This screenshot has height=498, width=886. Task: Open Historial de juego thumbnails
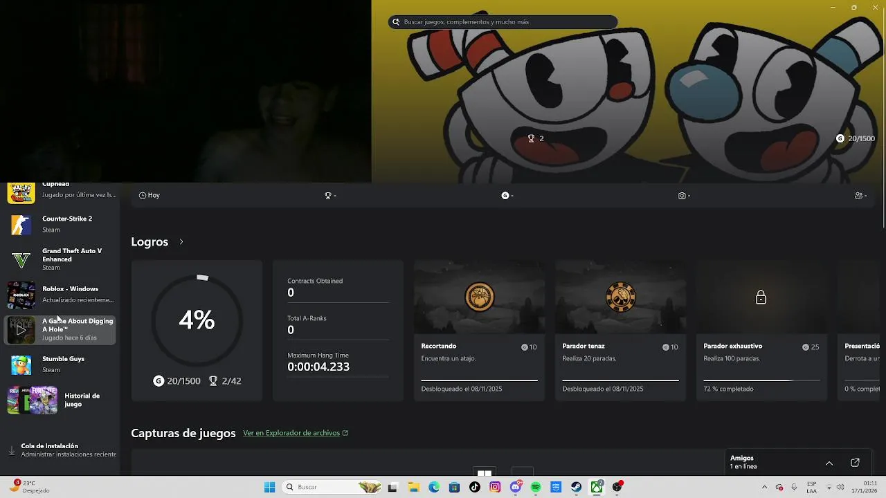[32, 400]
